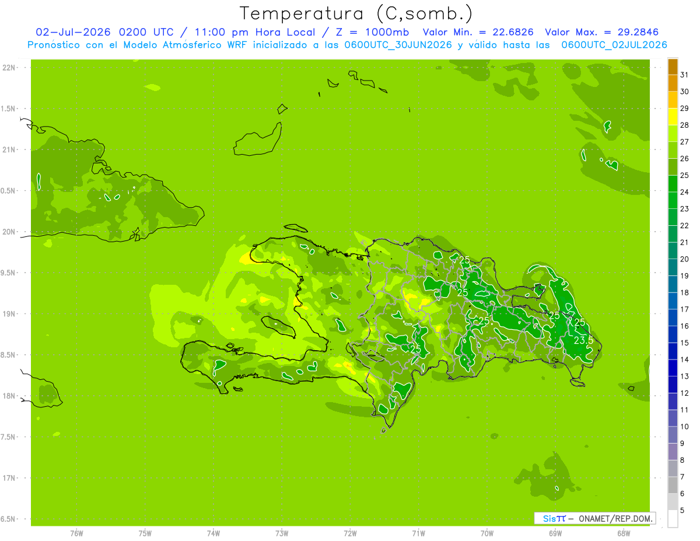Pick the yellow swatch between 28 and 29
Viewport: 700px width, 541px height.
(673, 117)
